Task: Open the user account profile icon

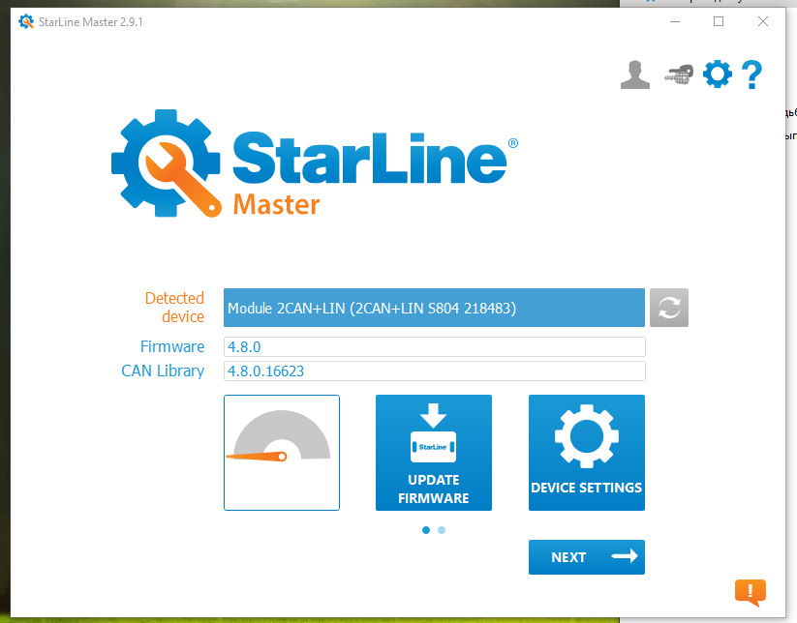Action: click(x=635, y=74)
